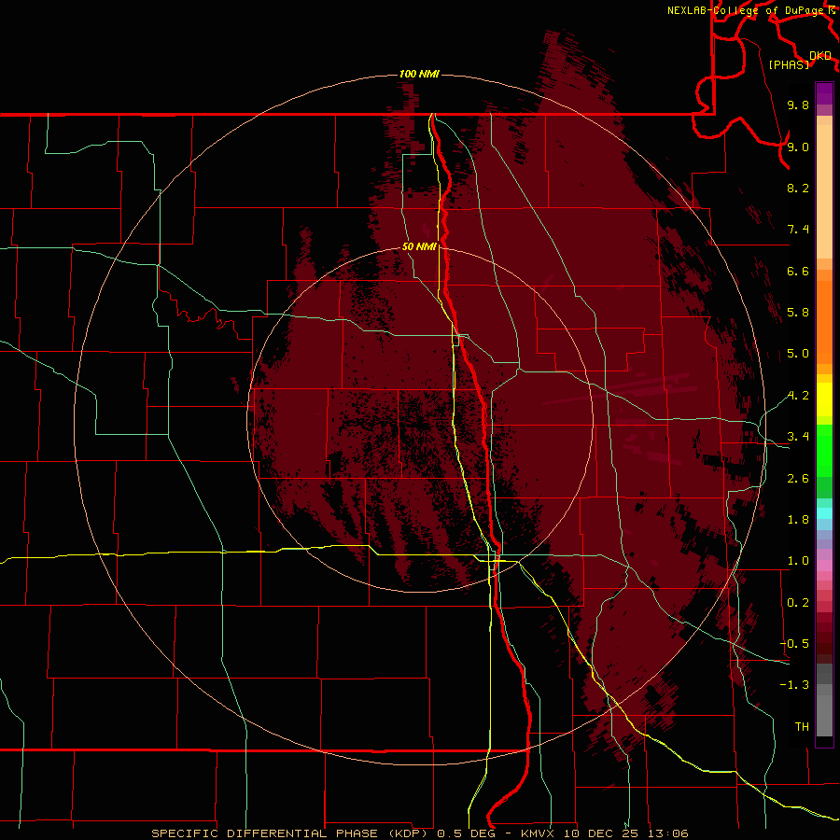The height and width of the screenshot is (840, 840).
Task: Click the 1.8 scale value
Action: 798,520
